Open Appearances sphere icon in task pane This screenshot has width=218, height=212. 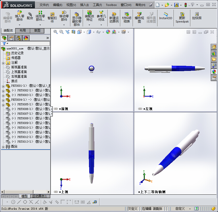[214, 72]
